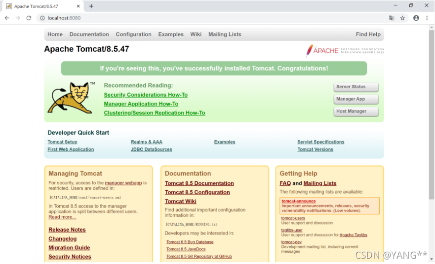Open the tomcat-announce mailing list link

point(299,201)
